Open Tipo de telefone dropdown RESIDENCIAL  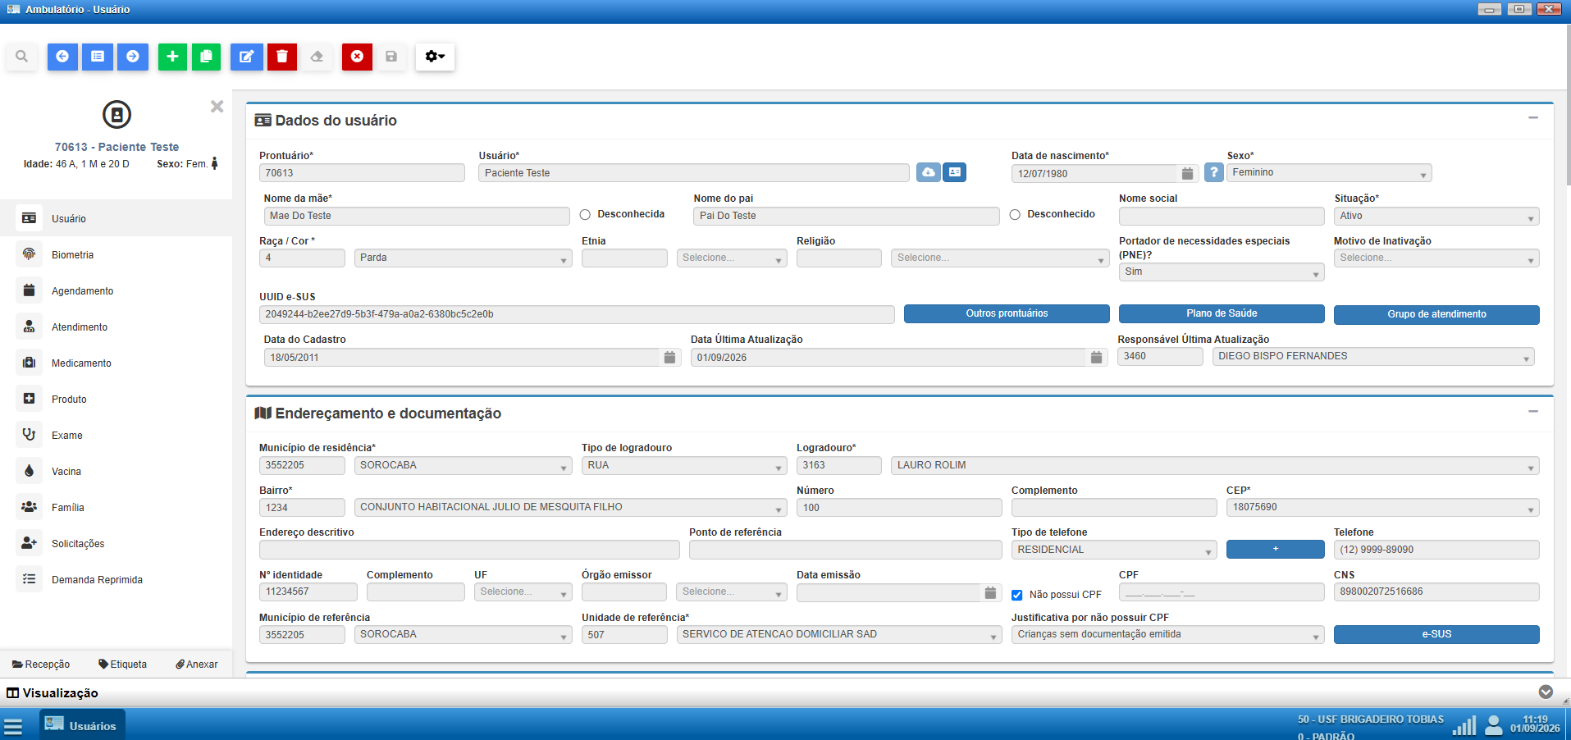pos(1114,550)
